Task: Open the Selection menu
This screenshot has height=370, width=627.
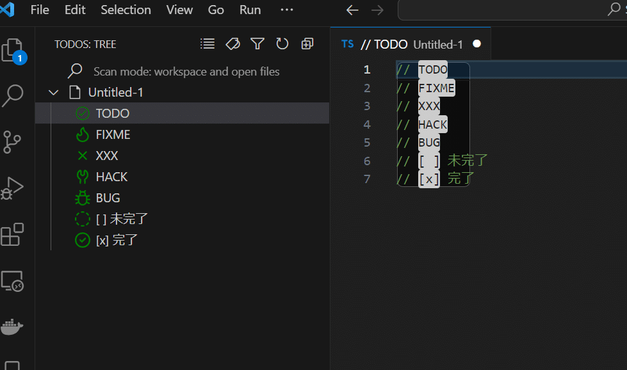Action: [x=126, y=10]
